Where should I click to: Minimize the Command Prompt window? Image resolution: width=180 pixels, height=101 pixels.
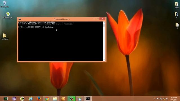(94, 19)
